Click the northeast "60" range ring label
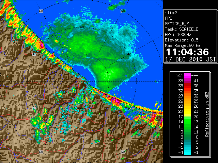The height and width of the screenshot is (163, 218). coord(123,11)
